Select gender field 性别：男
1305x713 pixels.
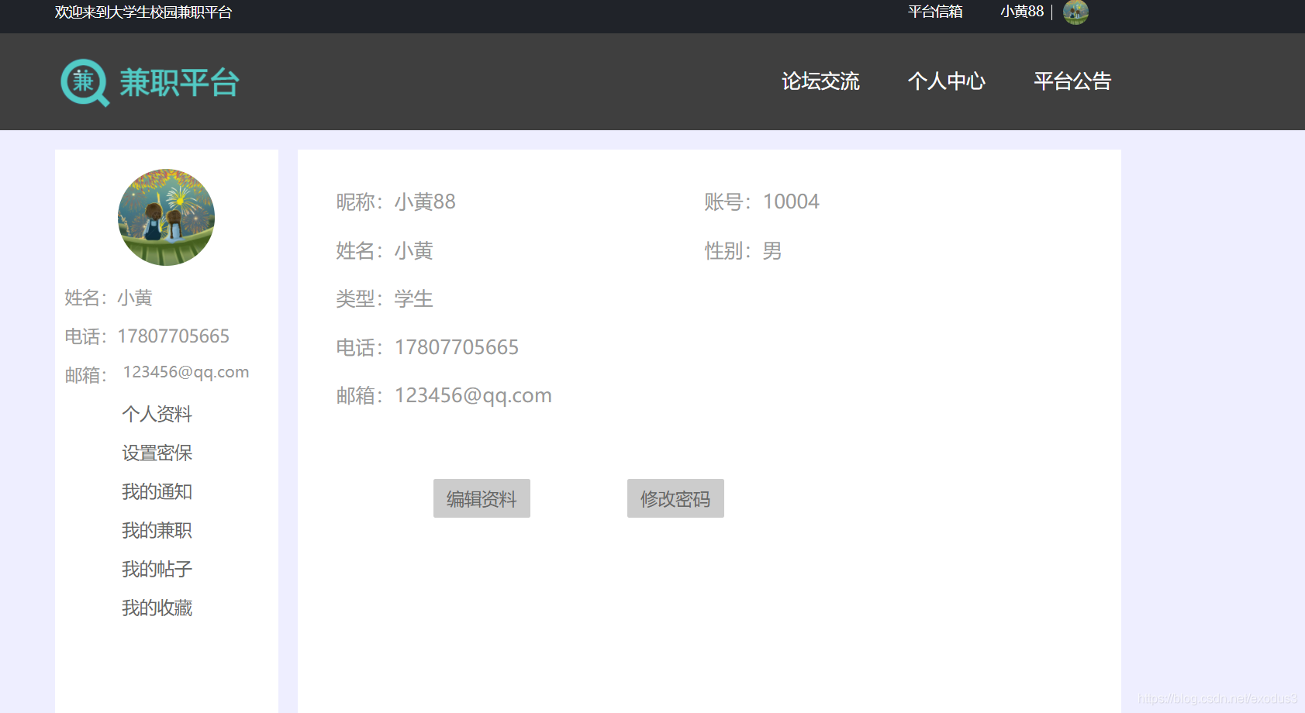tap(743, 250)
